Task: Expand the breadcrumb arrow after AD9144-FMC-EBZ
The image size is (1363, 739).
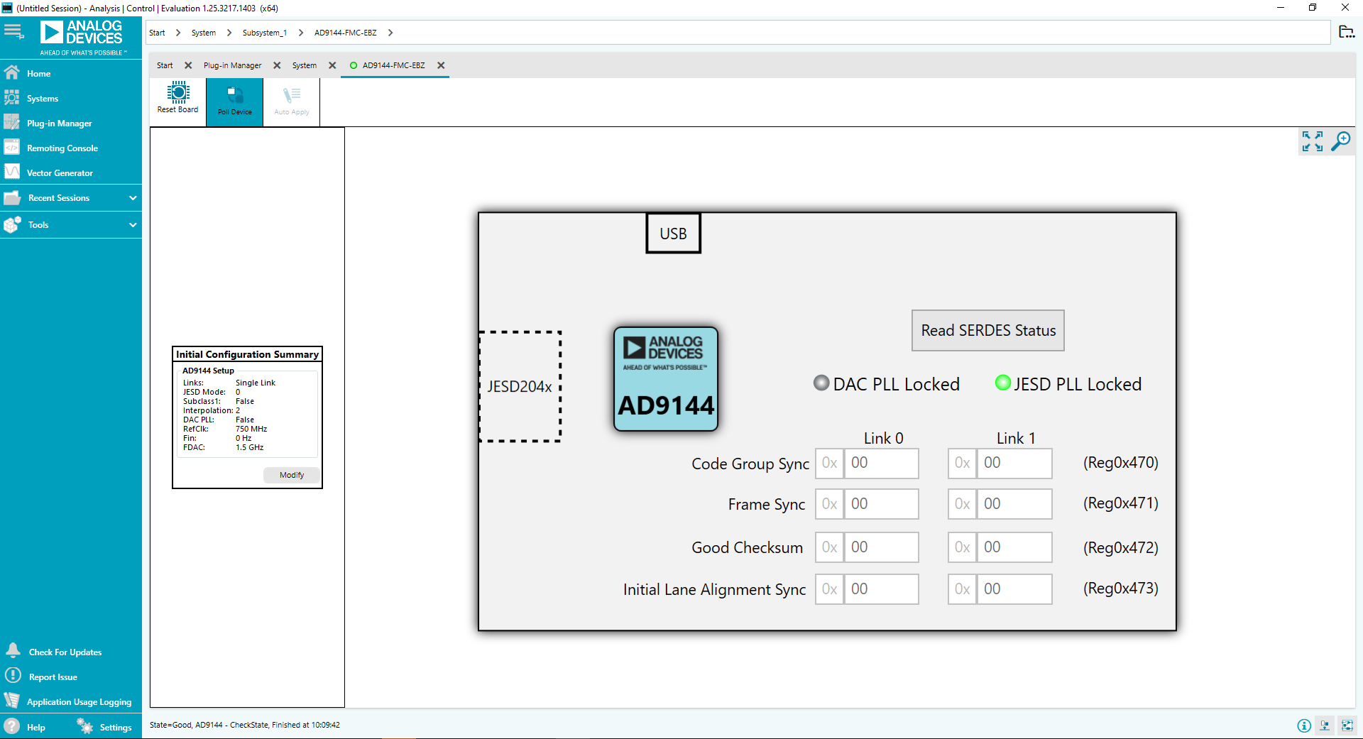Action: tap(390, 33)
